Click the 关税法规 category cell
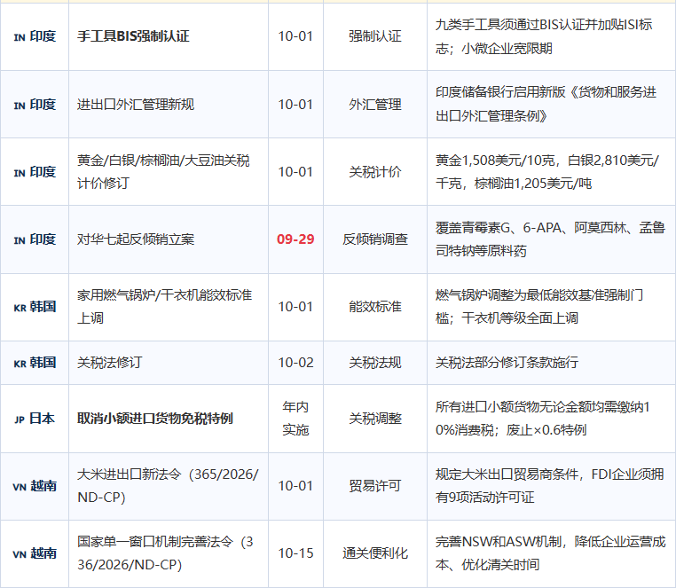Image resolution: width=676 pixels, height=588 pixels. coord(375,363)
